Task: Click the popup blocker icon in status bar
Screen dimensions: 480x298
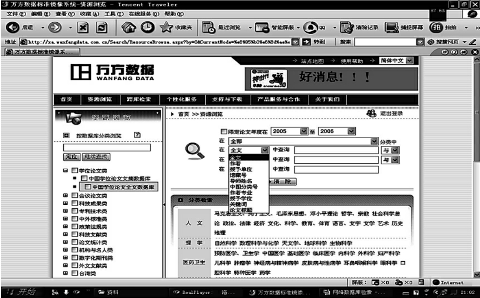Action: pos(375,282)
